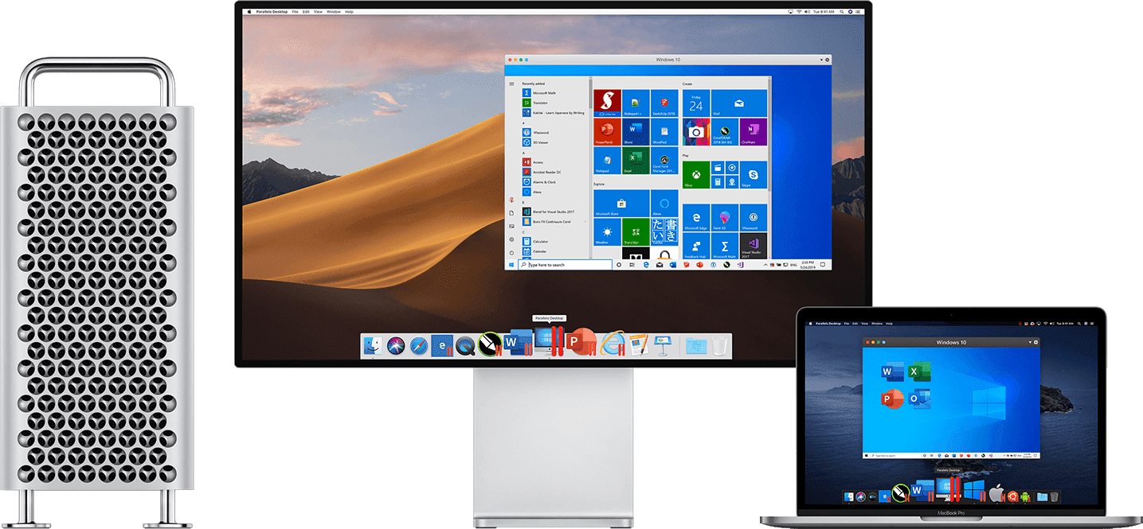This screenshot has height=529, width=1143.
Task: Open the WordPad tile in Start menu
Action: tap(664, 132)
